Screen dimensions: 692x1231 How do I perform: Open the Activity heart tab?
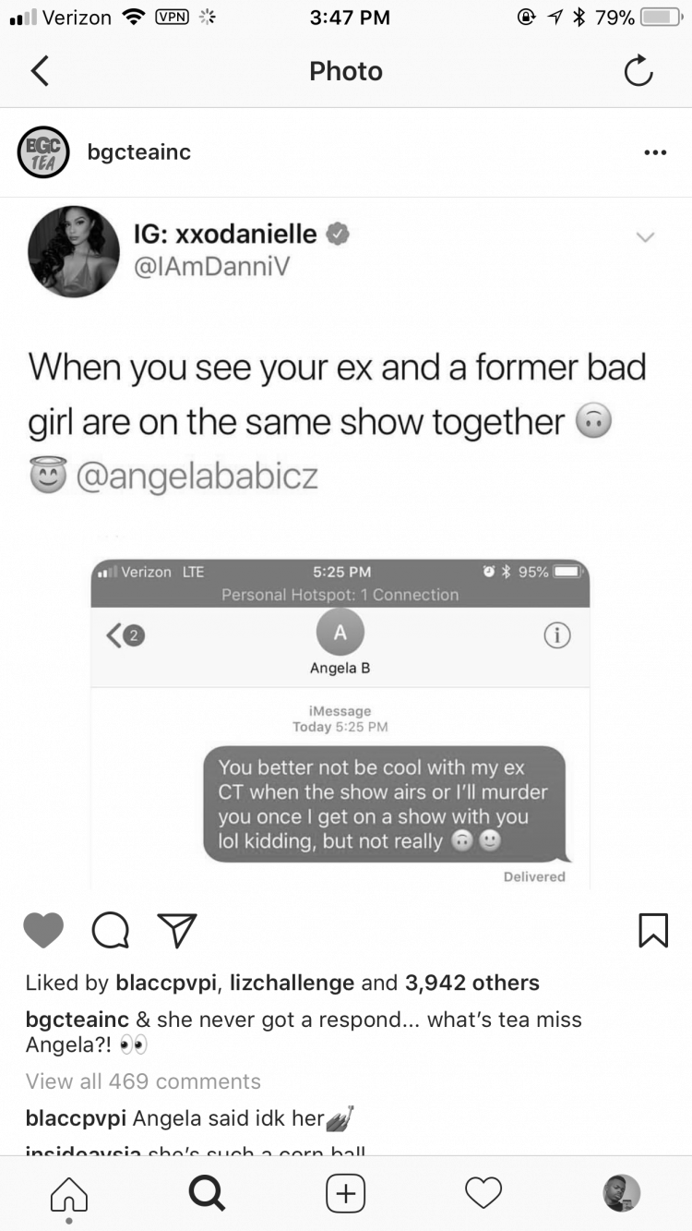tap(483, 1193)
